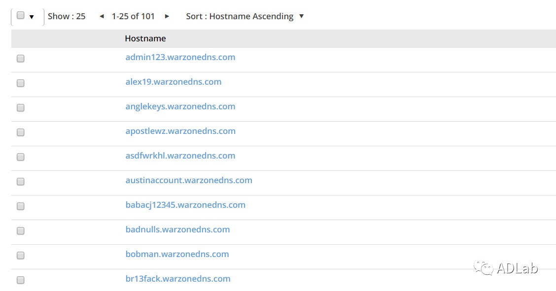
Task: Open the alex19.warzonedns.com link
Action: coord(174,82)
